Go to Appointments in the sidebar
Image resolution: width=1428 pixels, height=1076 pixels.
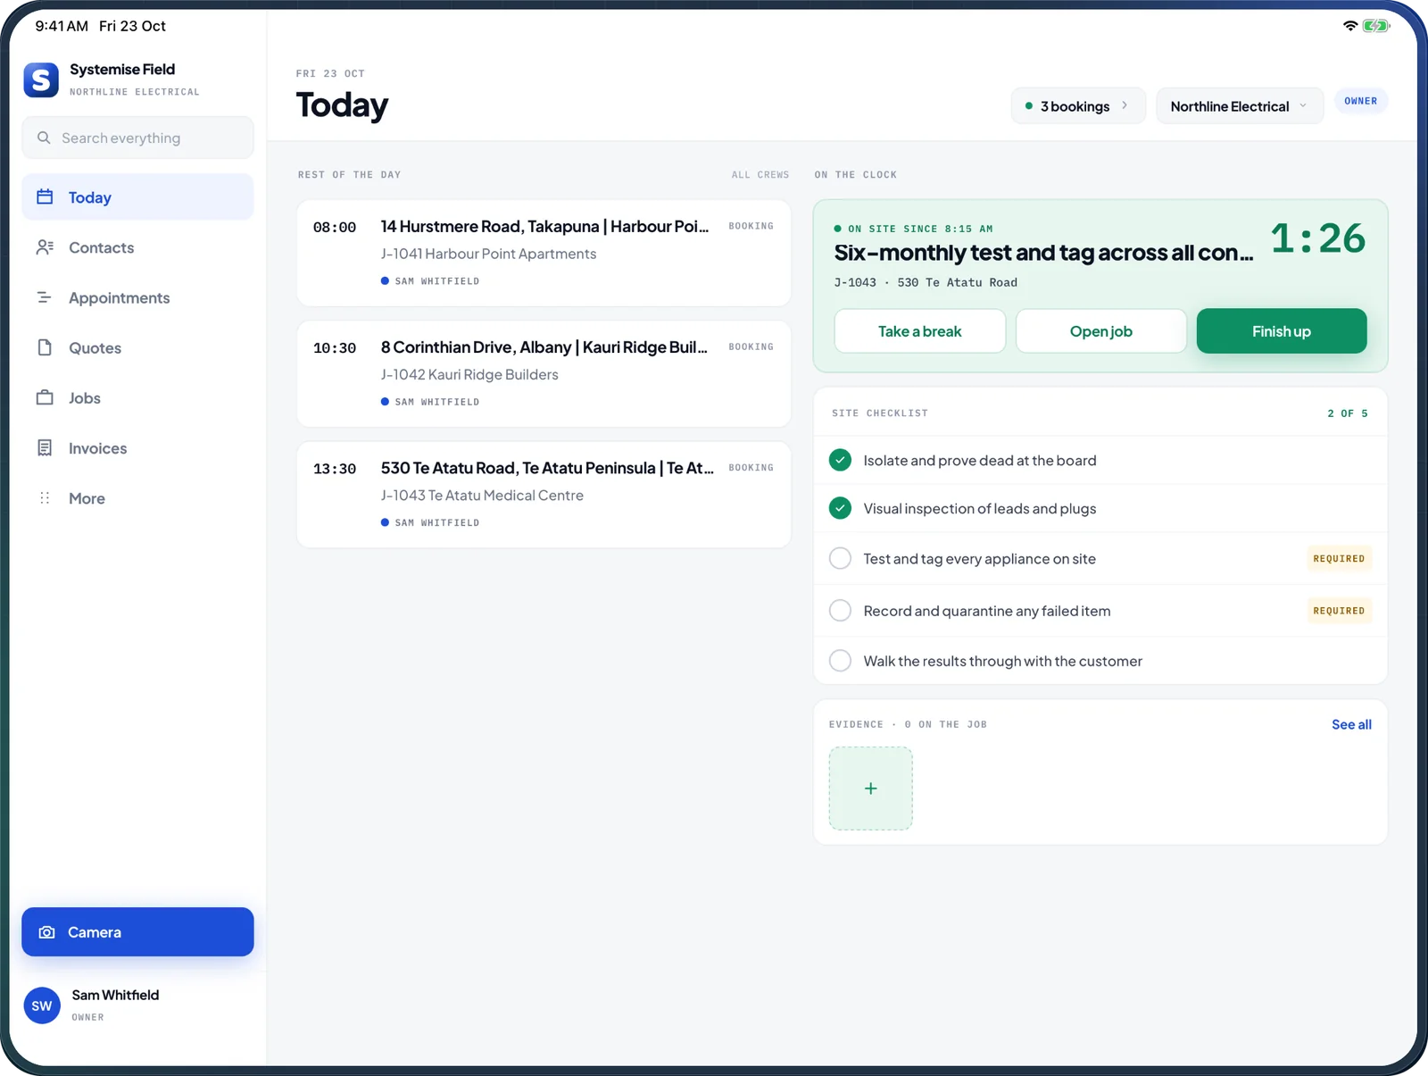pos(137,297)
